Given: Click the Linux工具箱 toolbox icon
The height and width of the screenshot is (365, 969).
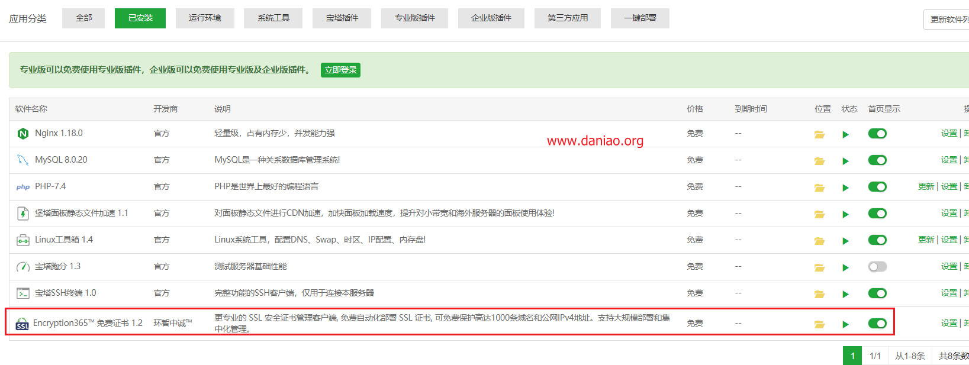Looking at the screenshot, I should tap(22, 240).
